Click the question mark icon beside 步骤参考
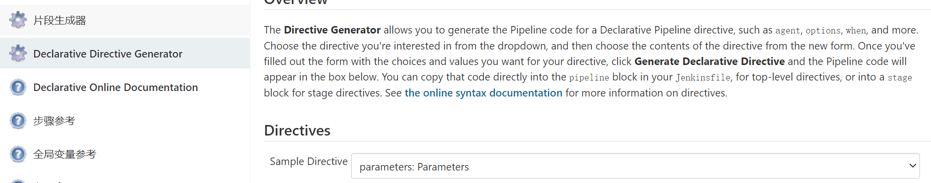The height and width of the screenshot is (183, 931). tap(18, 120)
